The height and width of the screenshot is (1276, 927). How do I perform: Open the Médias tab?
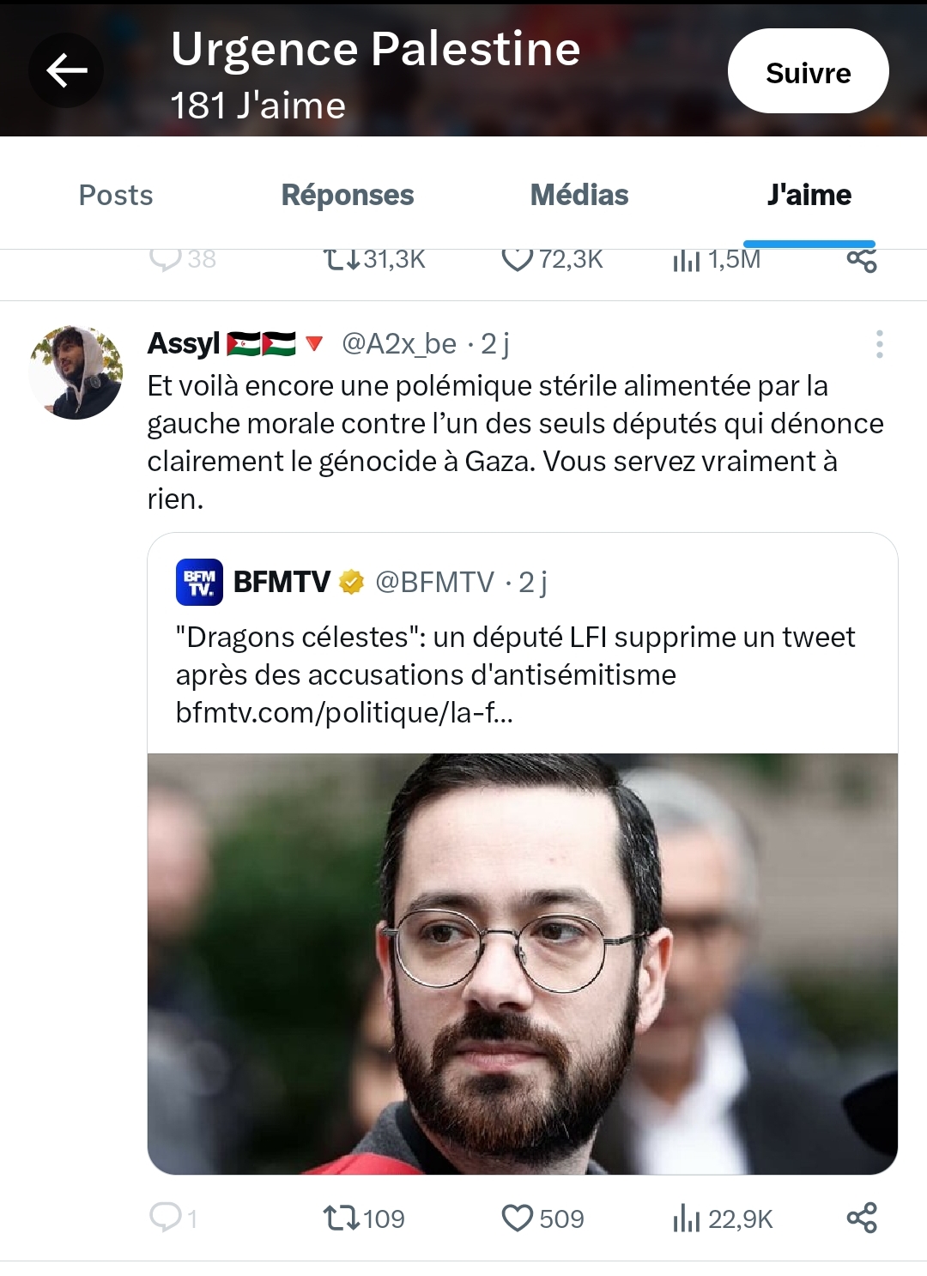point(579,195)
